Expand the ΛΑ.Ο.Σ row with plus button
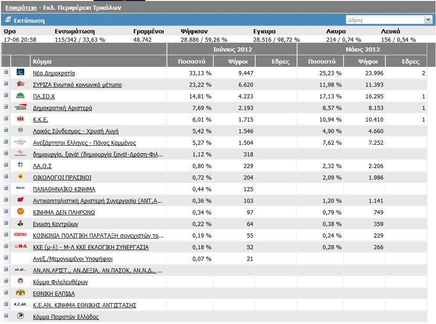Viewport: 436px width, 324px height. click(x=6, y=165)
